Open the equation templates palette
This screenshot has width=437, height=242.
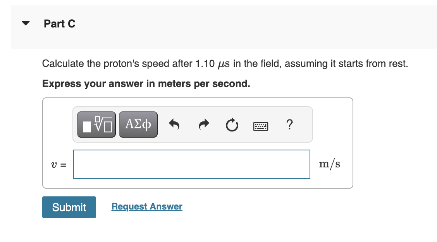(96, 124)
